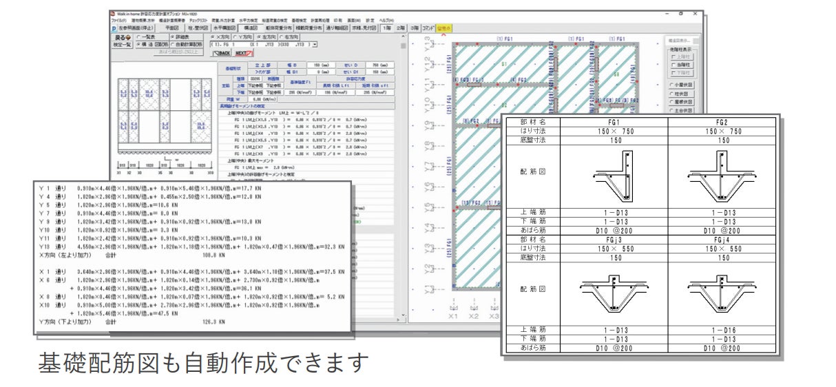Open the 基礎検定 menu
836x387 pixels.
300,20
